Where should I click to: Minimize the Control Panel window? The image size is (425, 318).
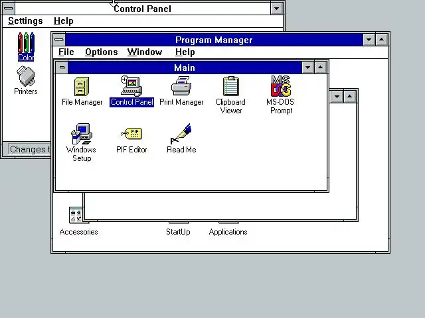click(276, 9)
